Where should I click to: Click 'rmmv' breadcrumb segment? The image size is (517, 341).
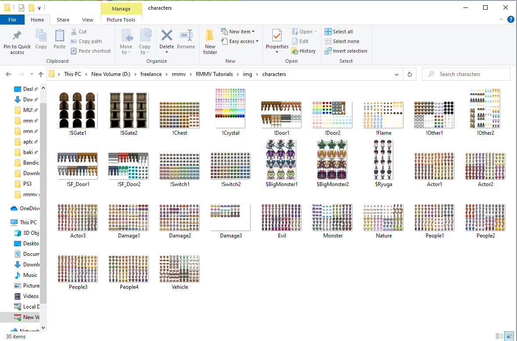click(x=179, y=74)
